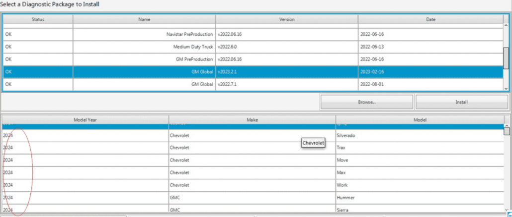Click Chevrolet make in Trax row
512x217 pixels.
252,148
